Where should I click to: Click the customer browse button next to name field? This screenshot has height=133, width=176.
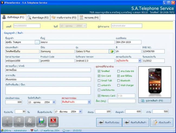coord(37,42)
